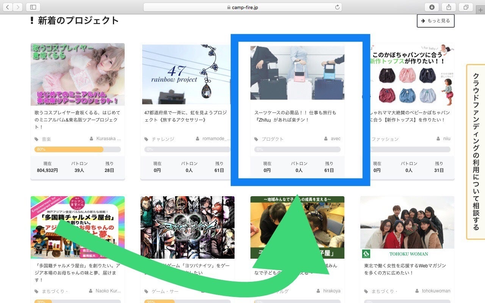Open the 47 rainbow project thumbnail
Image resolution: width=485 pixels, height=303 pixels.
[x=186, y=74]
